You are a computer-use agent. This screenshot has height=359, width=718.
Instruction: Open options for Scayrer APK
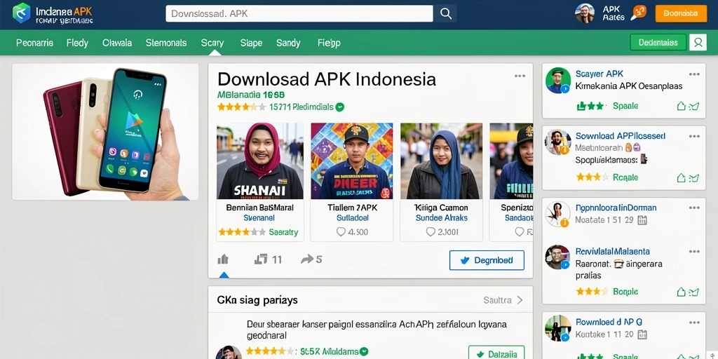pos(694,74)
